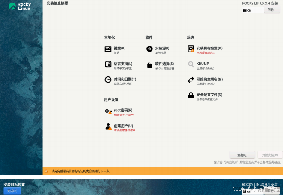
Task: Click the person icon for 创建用户(U)
Action: (x=108, y=126)
